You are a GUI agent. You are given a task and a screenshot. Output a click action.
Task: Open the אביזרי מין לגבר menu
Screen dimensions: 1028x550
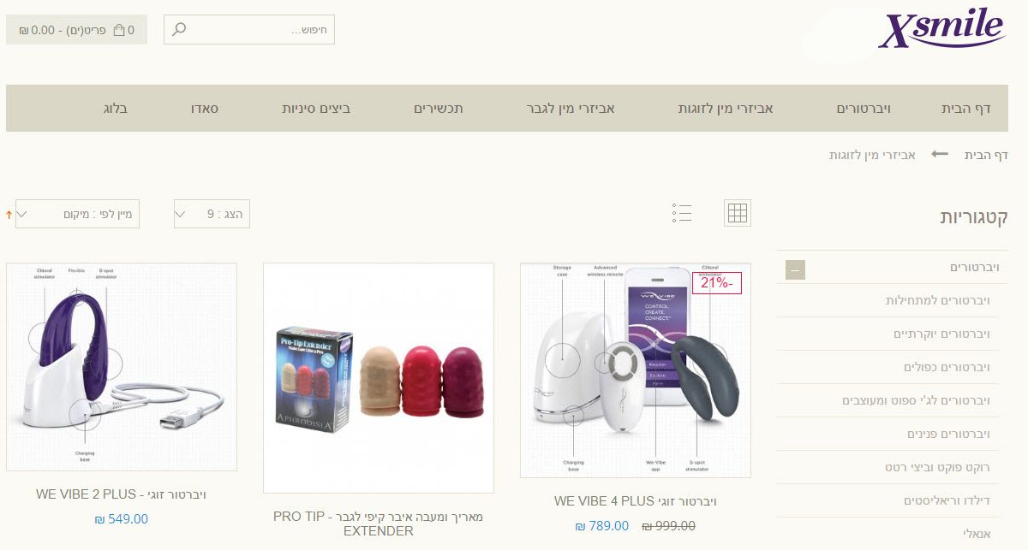tap(571, 109)
